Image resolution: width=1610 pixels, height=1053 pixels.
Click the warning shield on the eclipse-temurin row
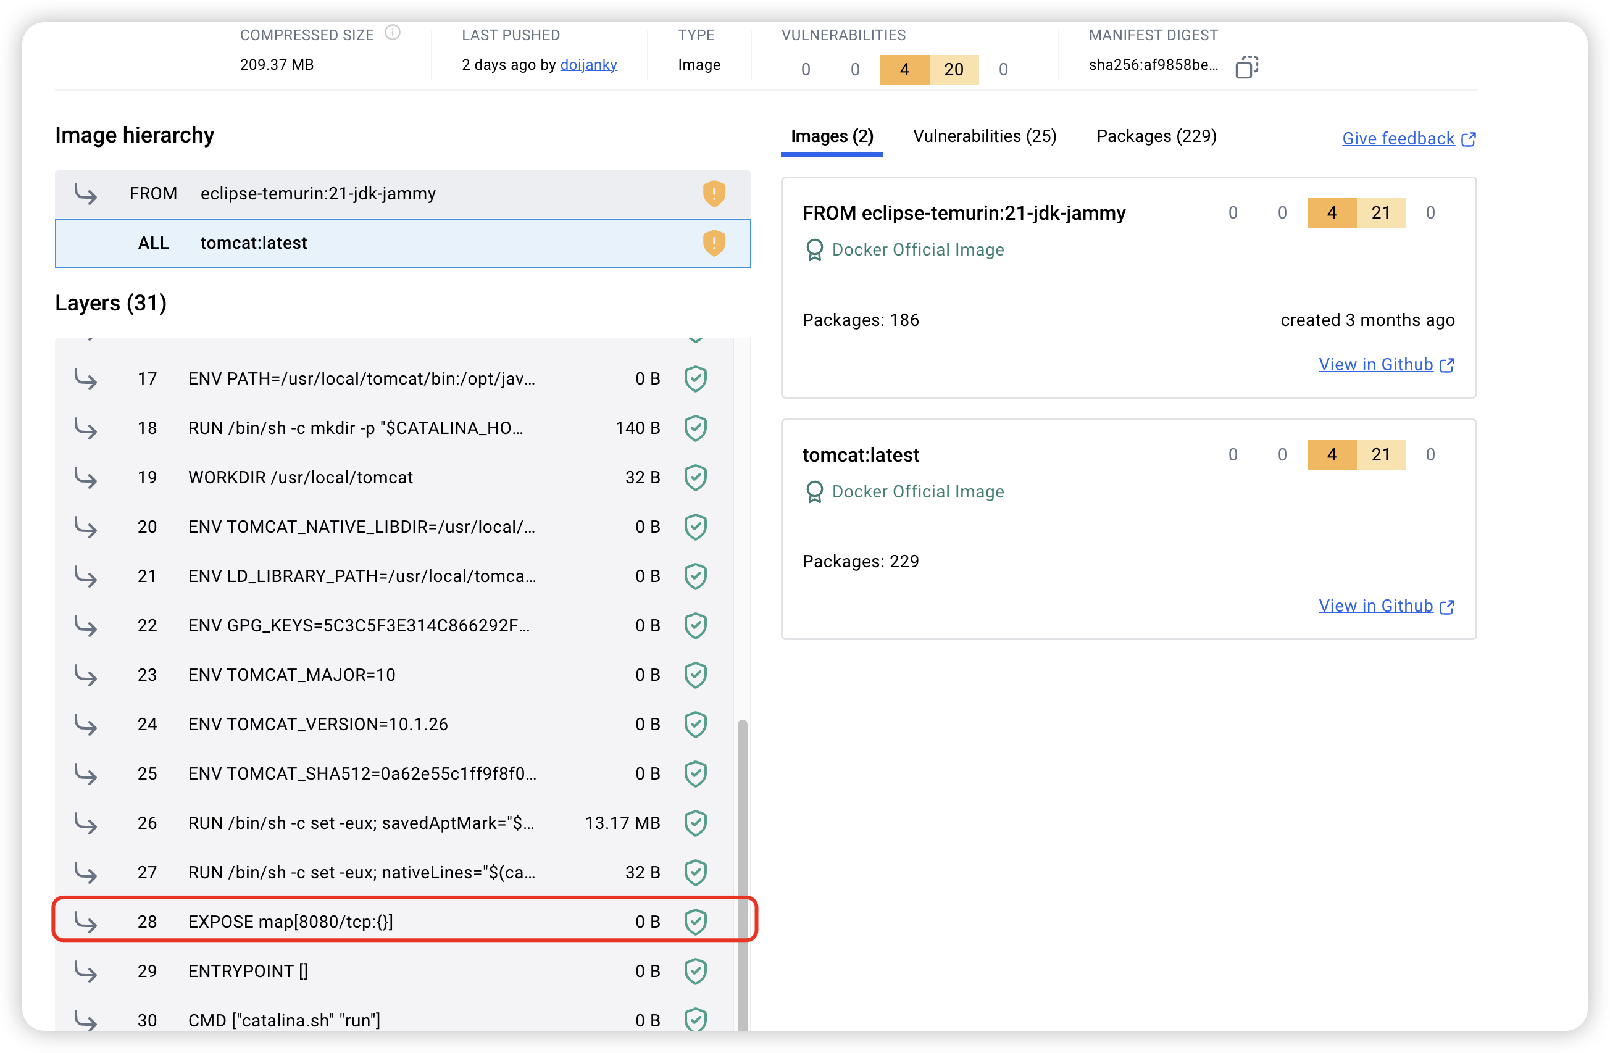714,193
